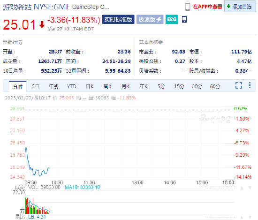Click the 股本 value 4.47亿
258x220 pixels.
[x=244, y=61]
